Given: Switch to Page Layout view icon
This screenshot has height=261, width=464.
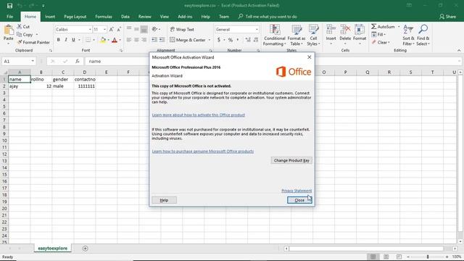Looking at the screenshot, I should point(386,257).
